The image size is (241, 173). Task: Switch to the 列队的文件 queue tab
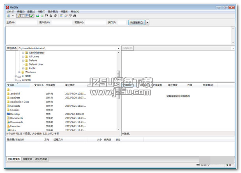pos(14,159)
